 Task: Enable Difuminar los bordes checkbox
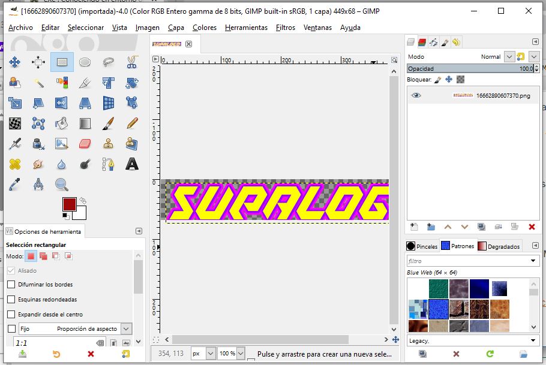[x=11, y=284]
